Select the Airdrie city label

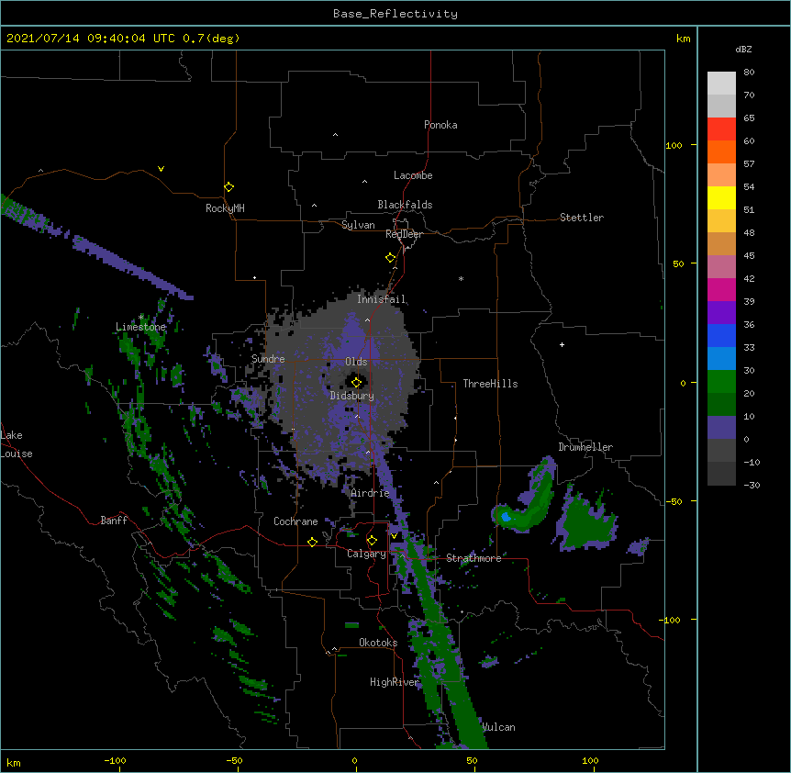click(x=371, y=493)
